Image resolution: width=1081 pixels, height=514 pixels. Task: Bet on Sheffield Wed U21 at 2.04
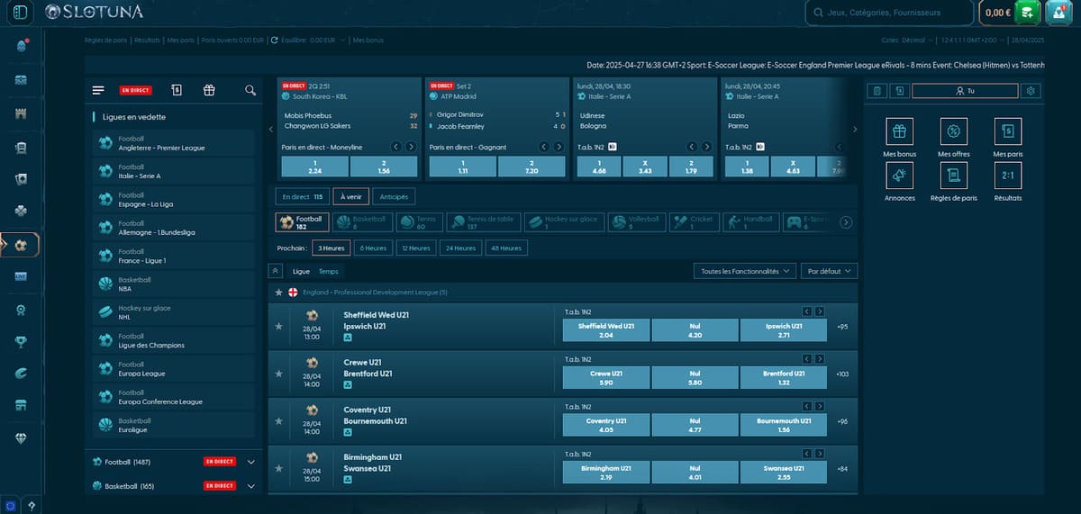[x=605, y=330]
